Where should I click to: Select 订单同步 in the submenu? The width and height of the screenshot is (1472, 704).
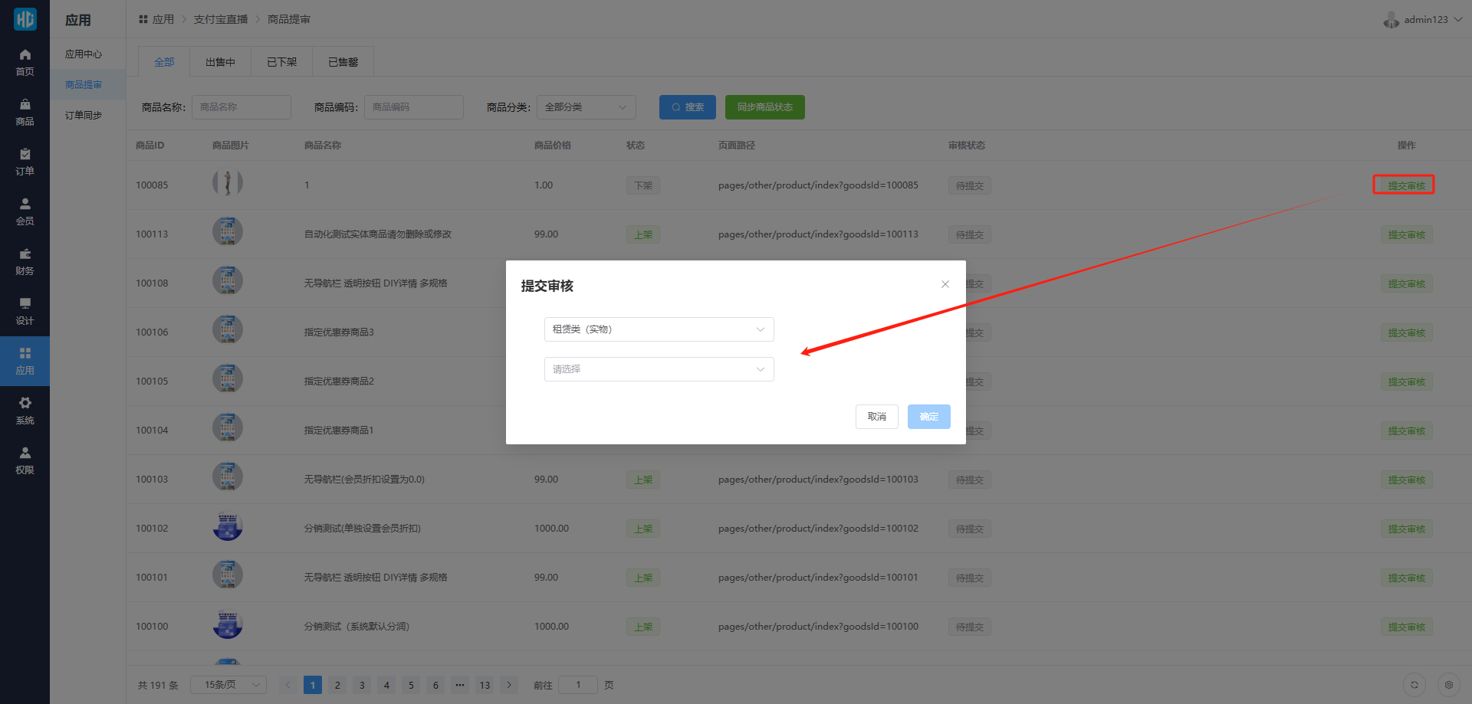point(84,116)
